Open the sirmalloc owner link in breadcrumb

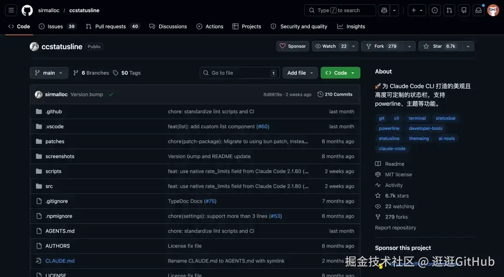click(49, 10)
